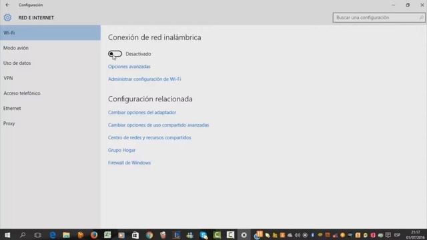Select the Wi-Fi sidebar item
This screenshot has width=427, height=240.
point(51,33)
